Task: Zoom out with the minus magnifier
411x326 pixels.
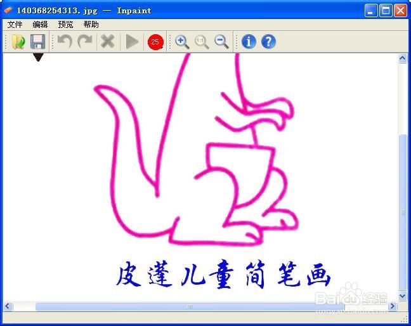Action: coord(221,42)
